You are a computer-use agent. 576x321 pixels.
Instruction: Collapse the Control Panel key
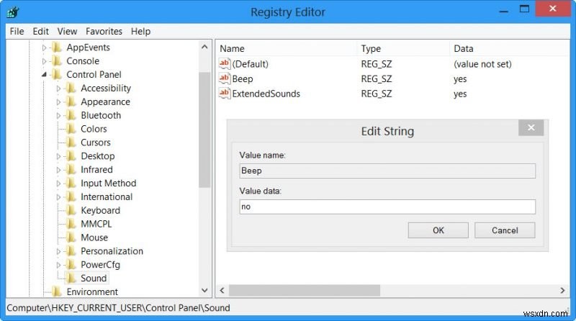(x=44, y=75)
